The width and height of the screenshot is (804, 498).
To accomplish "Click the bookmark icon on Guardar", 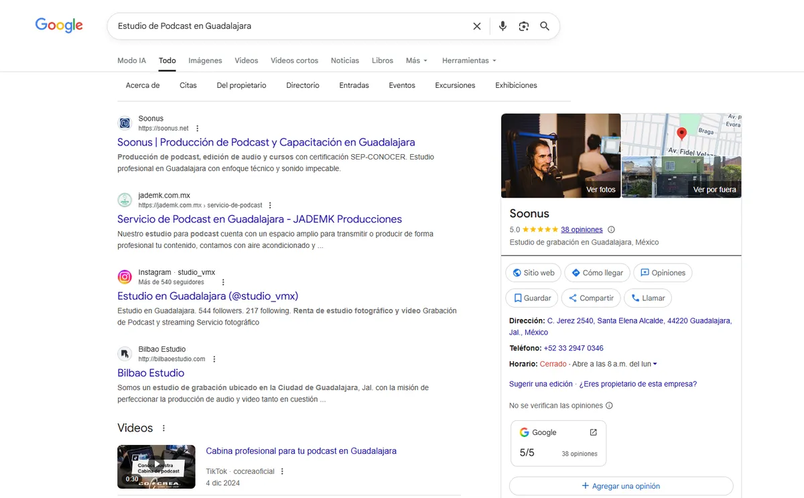I will [x=517, y=298].
